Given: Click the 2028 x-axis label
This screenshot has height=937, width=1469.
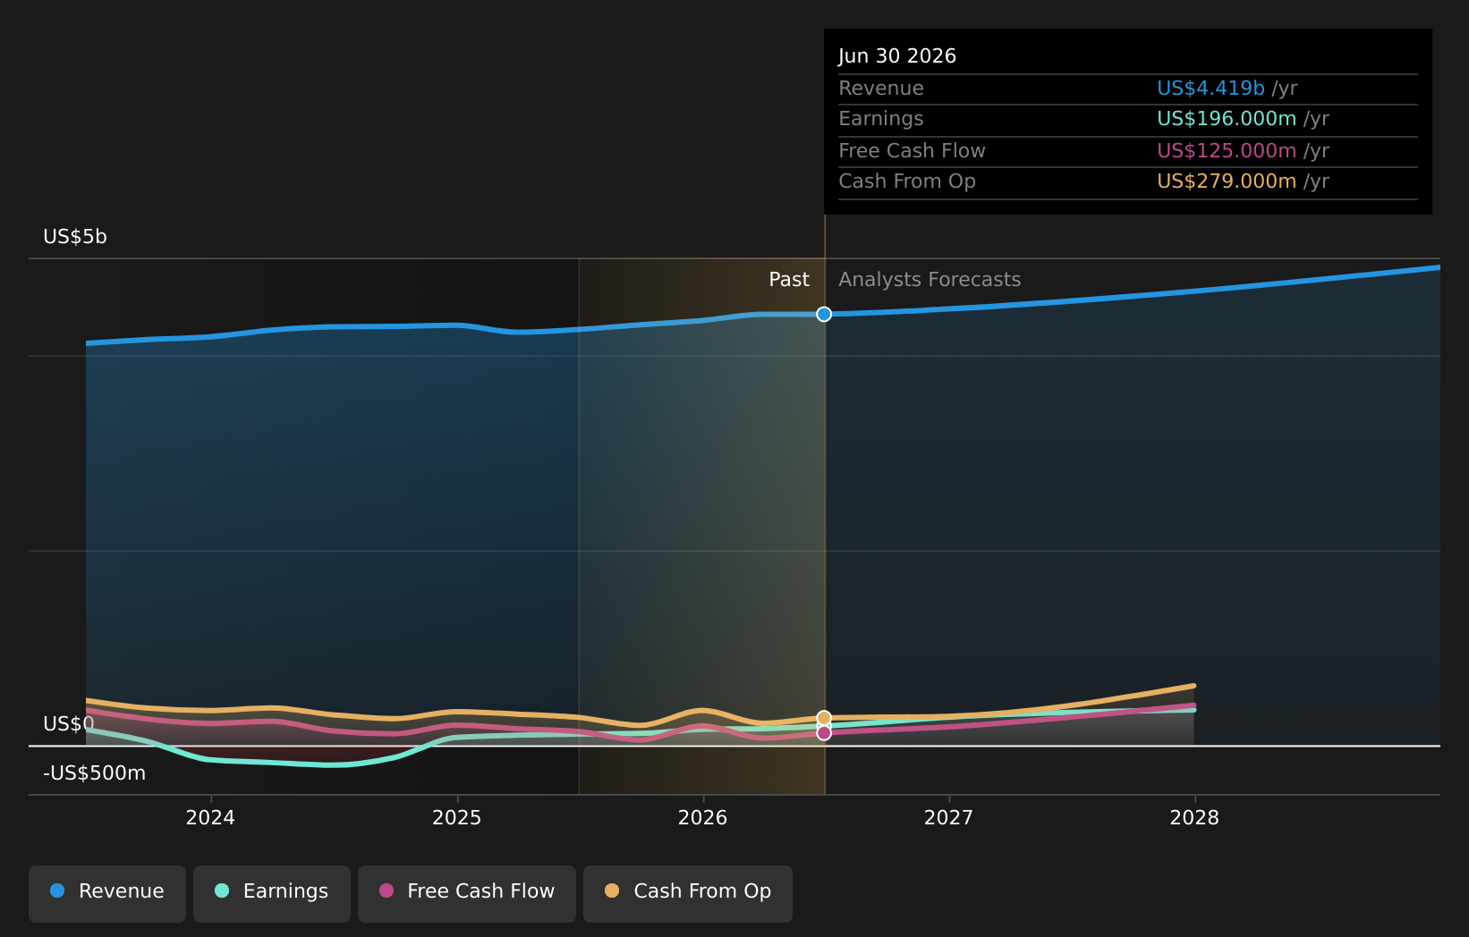Looking at the screenshot, I should point(1194,817).
